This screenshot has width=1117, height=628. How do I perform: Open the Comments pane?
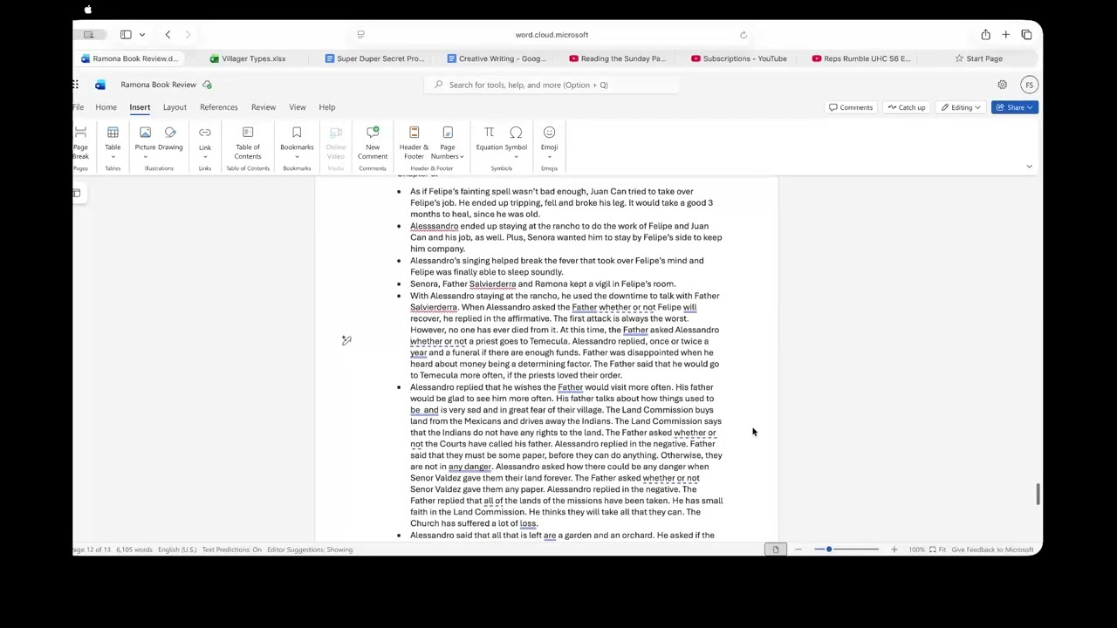point(850,107)
